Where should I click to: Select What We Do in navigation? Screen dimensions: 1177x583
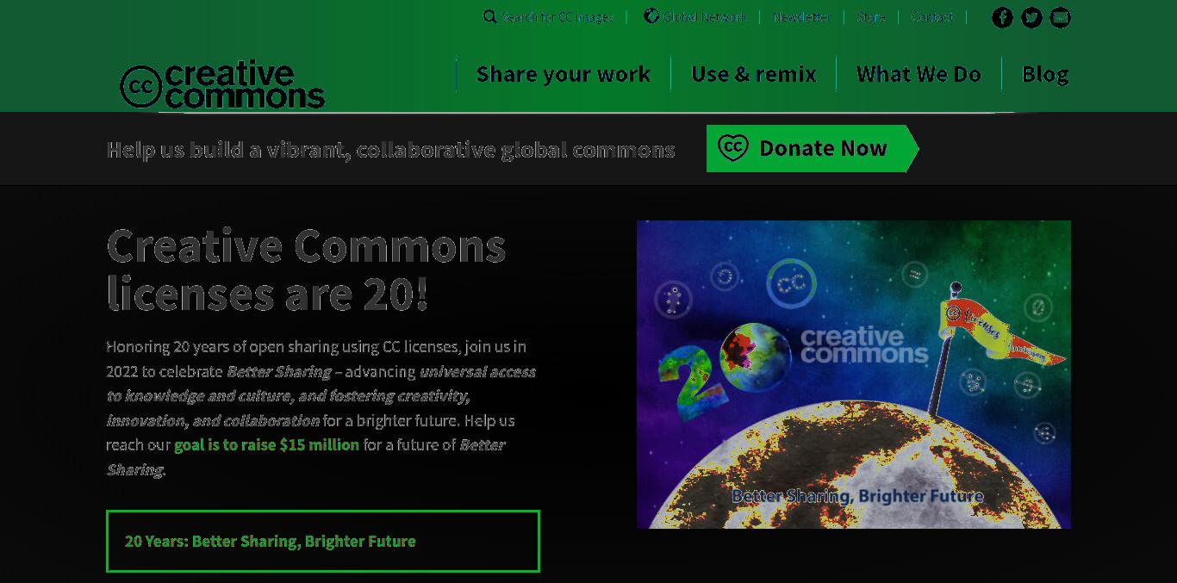click(919, 74)
